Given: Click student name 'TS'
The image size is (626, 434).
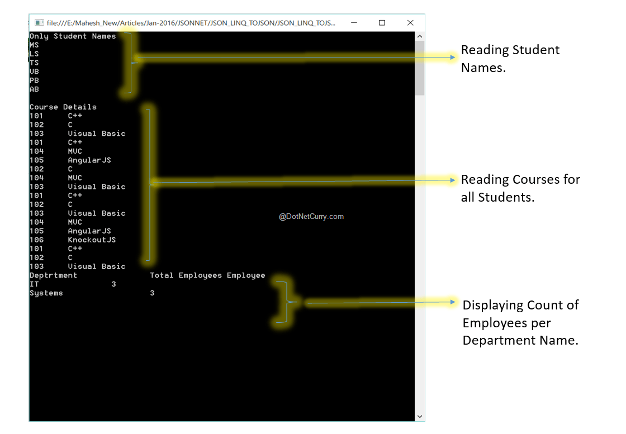Looking at the screenshot, I should click(34, 63).
